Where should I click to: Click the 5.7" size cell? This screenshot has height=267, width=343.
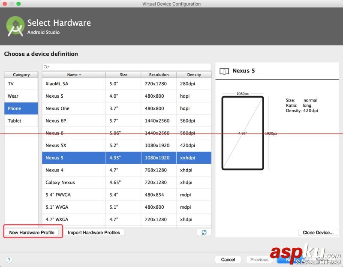123,121
